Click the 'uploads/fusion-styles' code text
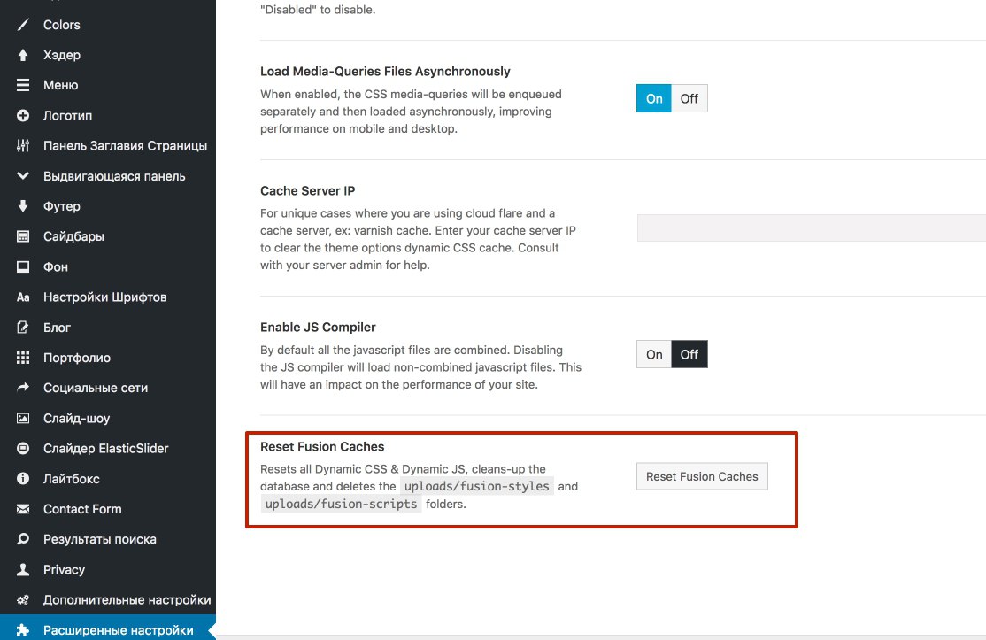The image size is (986, 640). (x=477, y=486)
